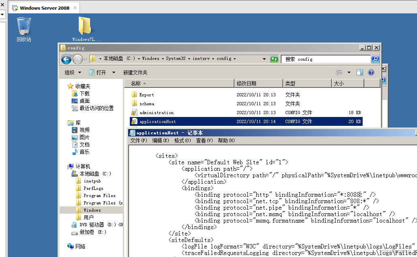Sort by 类型 column header

pyautogui.click(x=307, y=83)
